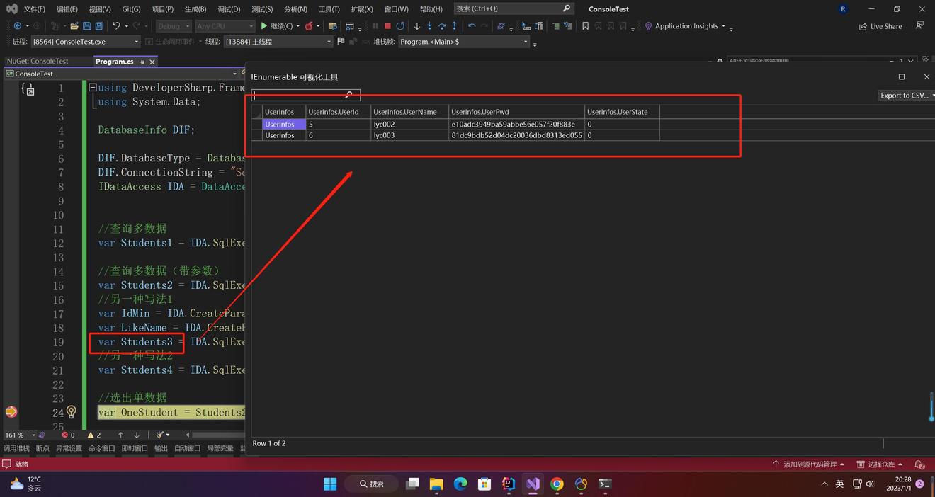The image size is (935, 497).
Task: Toggle bookmark with the bookmark icon
Action: tap(585, 26)
